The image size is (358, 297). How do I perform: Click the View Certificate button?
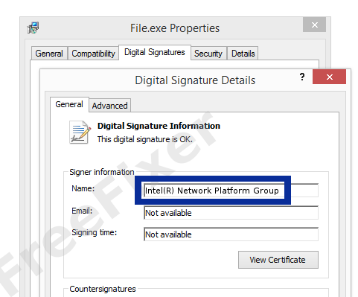(x=278, y=260)
